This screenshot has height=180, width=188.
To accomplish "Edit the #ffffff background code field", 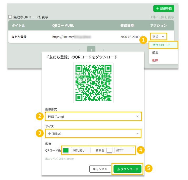I will pos(124,150).
